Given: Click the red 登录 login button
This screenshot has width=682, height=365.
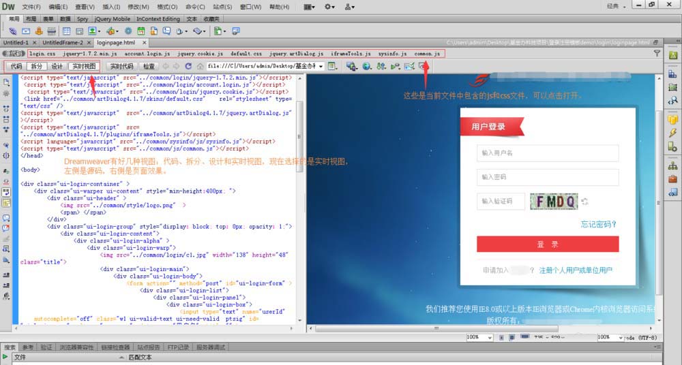Looking at the screenshot, I should 548,244.
